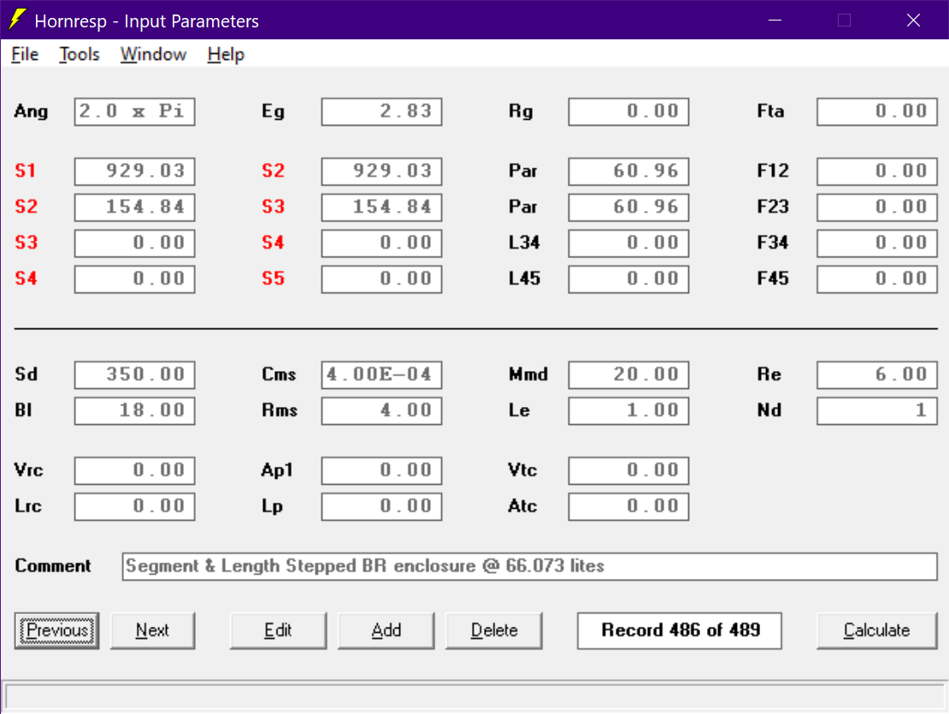Click the first Par label beside 929.03
This screenshot has height=714, width=949.
[523, 171]
